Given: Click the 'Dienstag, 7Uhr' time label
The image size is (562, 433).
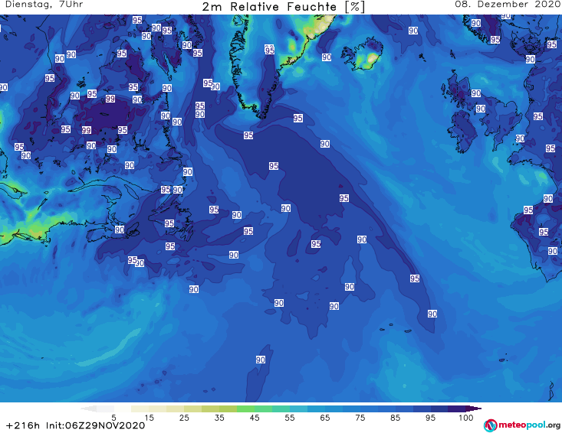Looking at the screenshot, I should coord(44,5).
